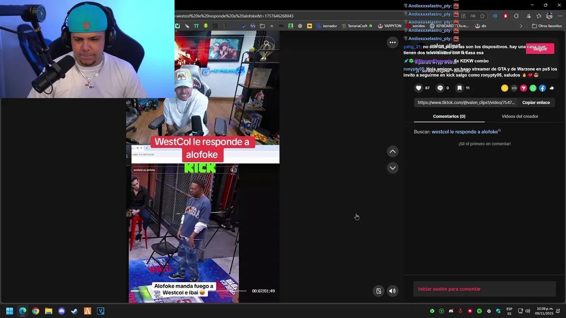Open the sonidos bookmark
The image size is (566, 318).
tap(416, 26)
